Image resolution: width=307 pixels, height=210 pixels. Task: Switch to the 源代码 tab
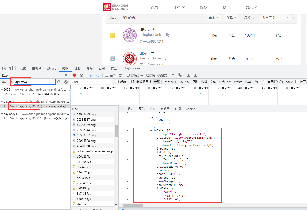(x=52, y=68)
